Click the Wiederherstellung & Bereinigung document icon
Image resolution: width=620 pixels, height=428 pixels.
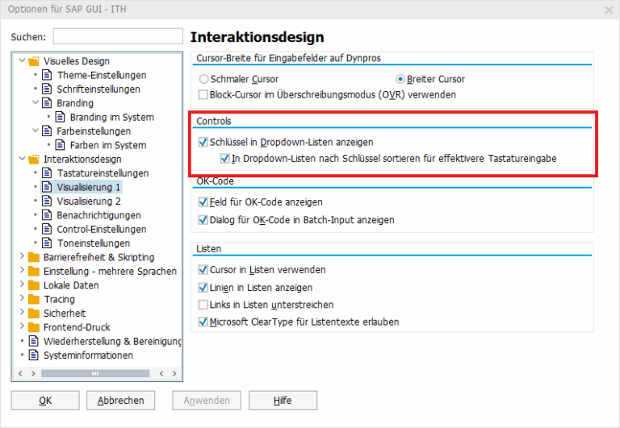[x=34, y=341]
